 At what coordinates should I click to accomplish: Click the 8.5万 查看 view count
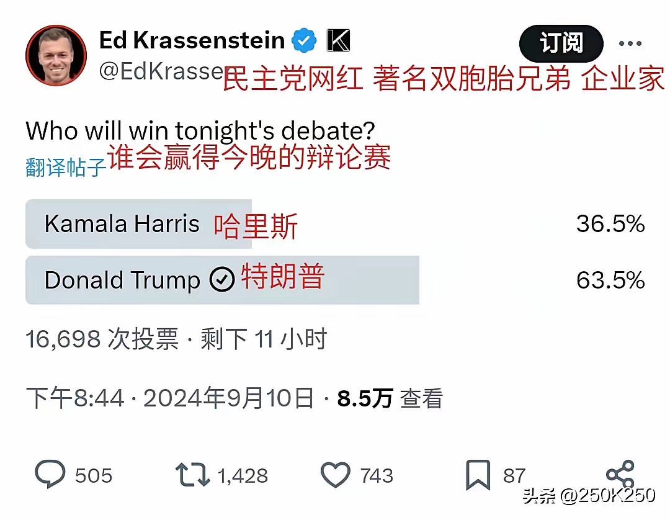pyautogui.click(x=390, y=398)
